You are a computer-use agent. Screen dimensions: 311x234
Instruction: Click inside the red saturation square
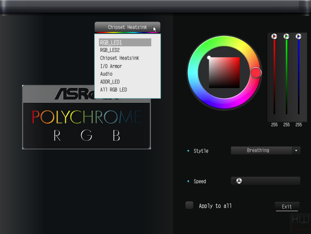click(224, 73)
